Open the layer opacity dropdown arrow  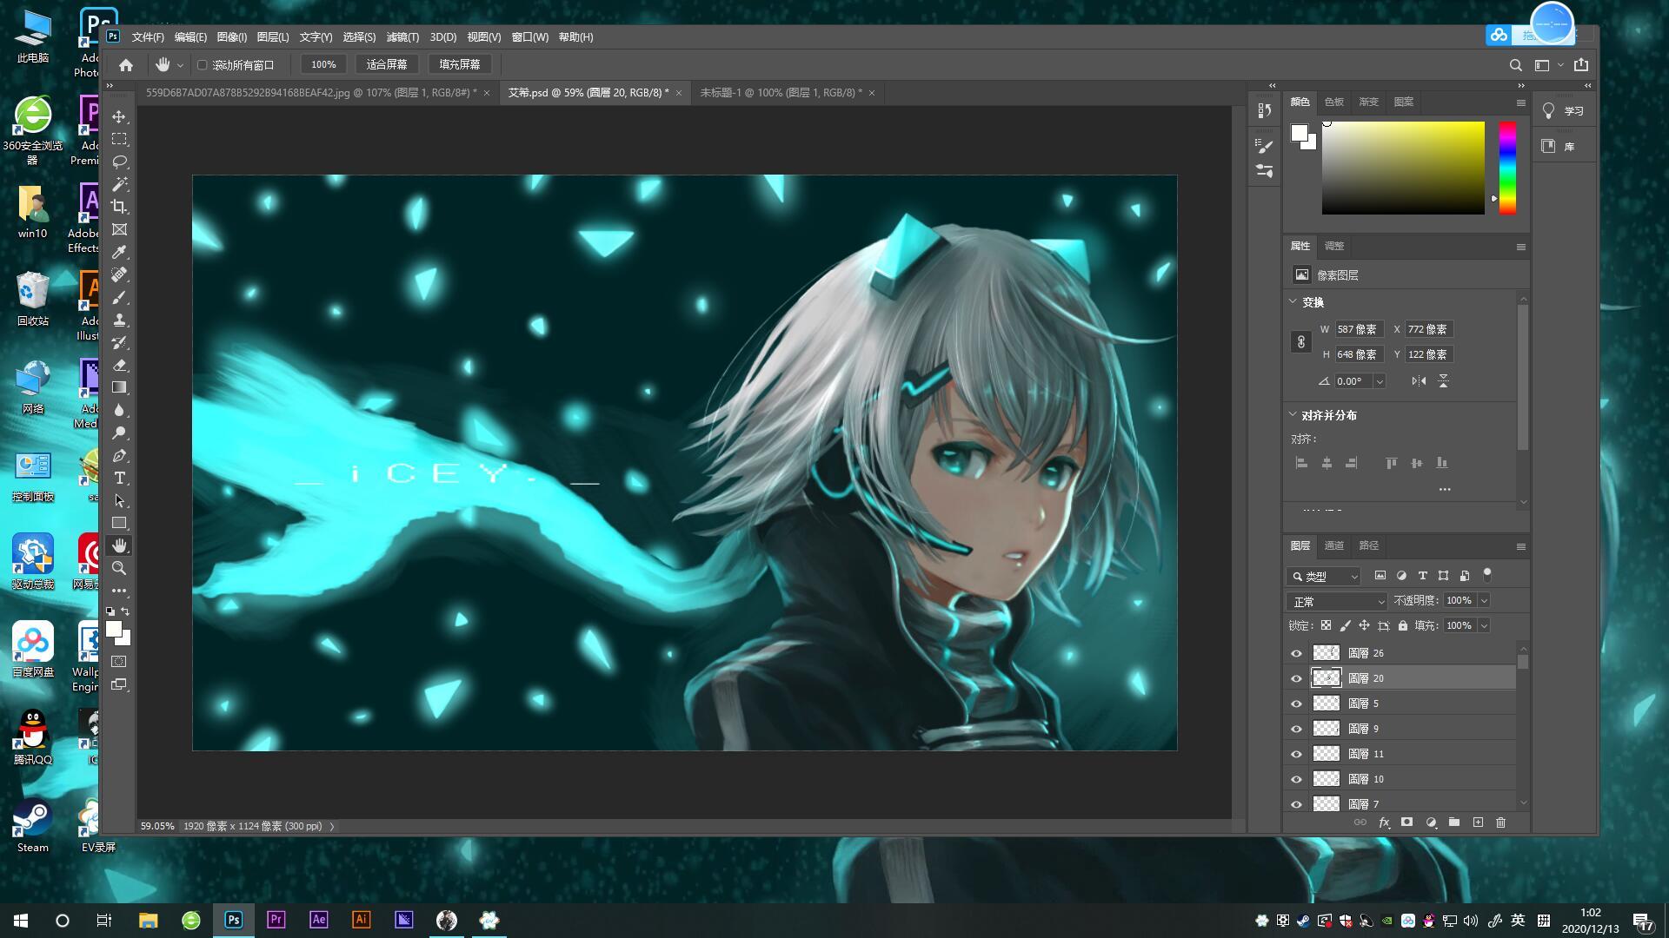tap(1484, 601)
